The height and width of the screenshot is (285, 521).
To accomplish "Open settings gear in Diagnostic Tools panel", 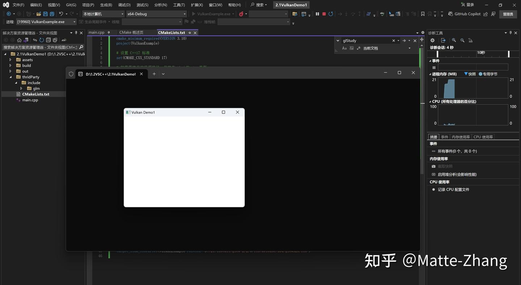I will pyautogui.click(x=432, y=40).
